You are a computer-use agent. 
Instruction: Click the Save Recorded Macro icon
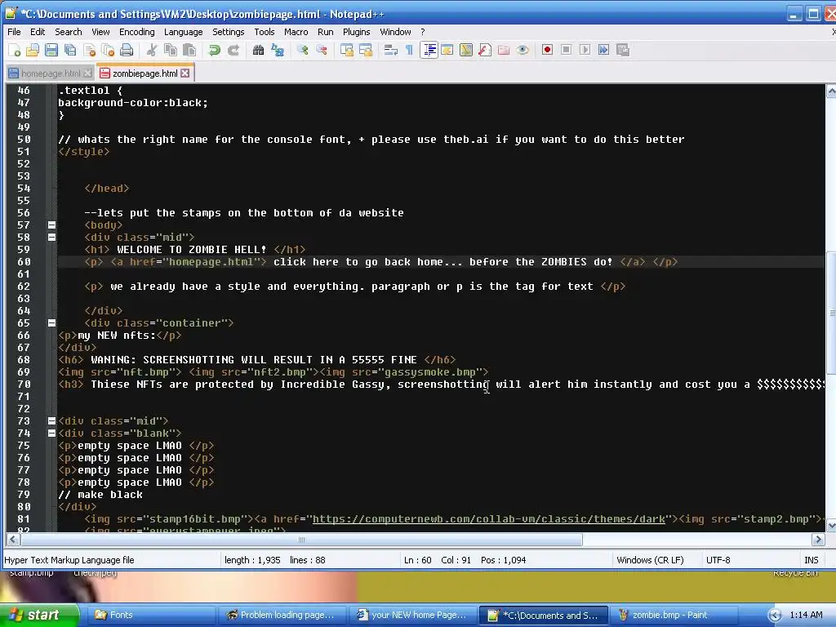tap(623, 50)
